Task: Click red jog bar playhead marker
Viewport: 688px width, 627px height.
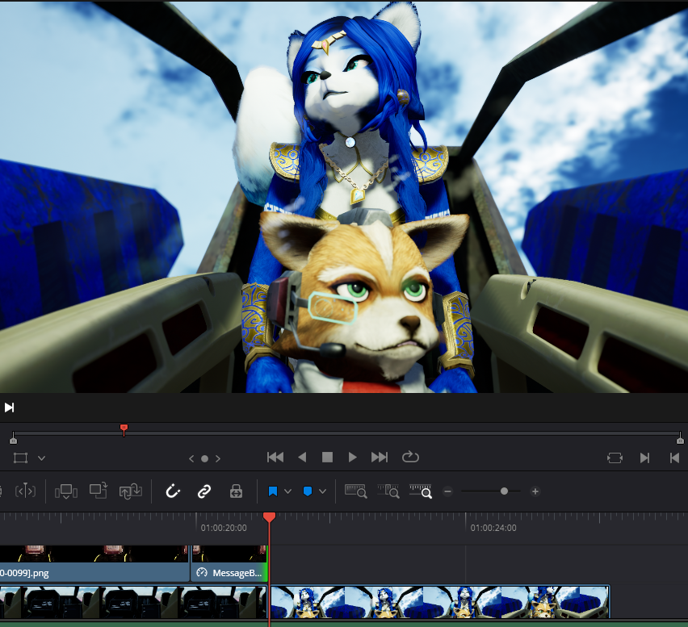Action: (x=124, y=429)
